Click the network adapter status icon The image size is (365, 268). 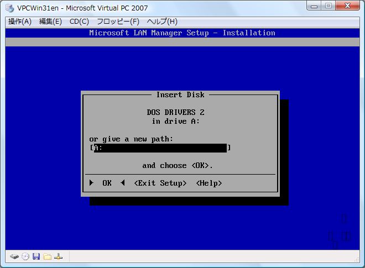[x=58, y=256]
